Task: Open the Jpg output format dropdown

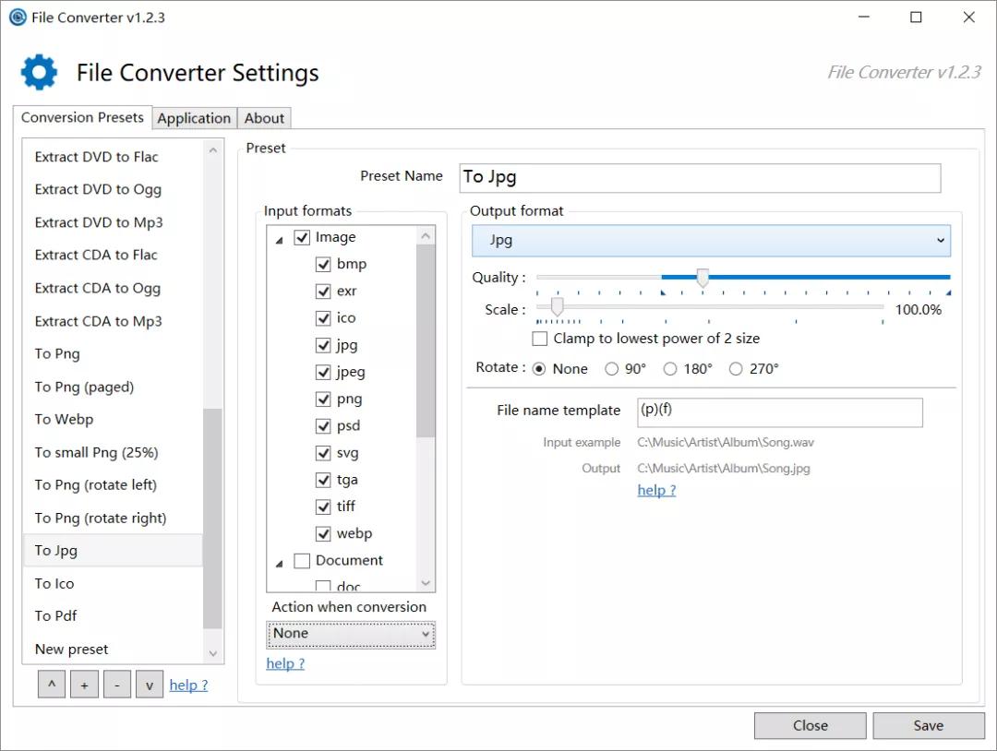Action: pyautogui.click(x=711, y=241)
